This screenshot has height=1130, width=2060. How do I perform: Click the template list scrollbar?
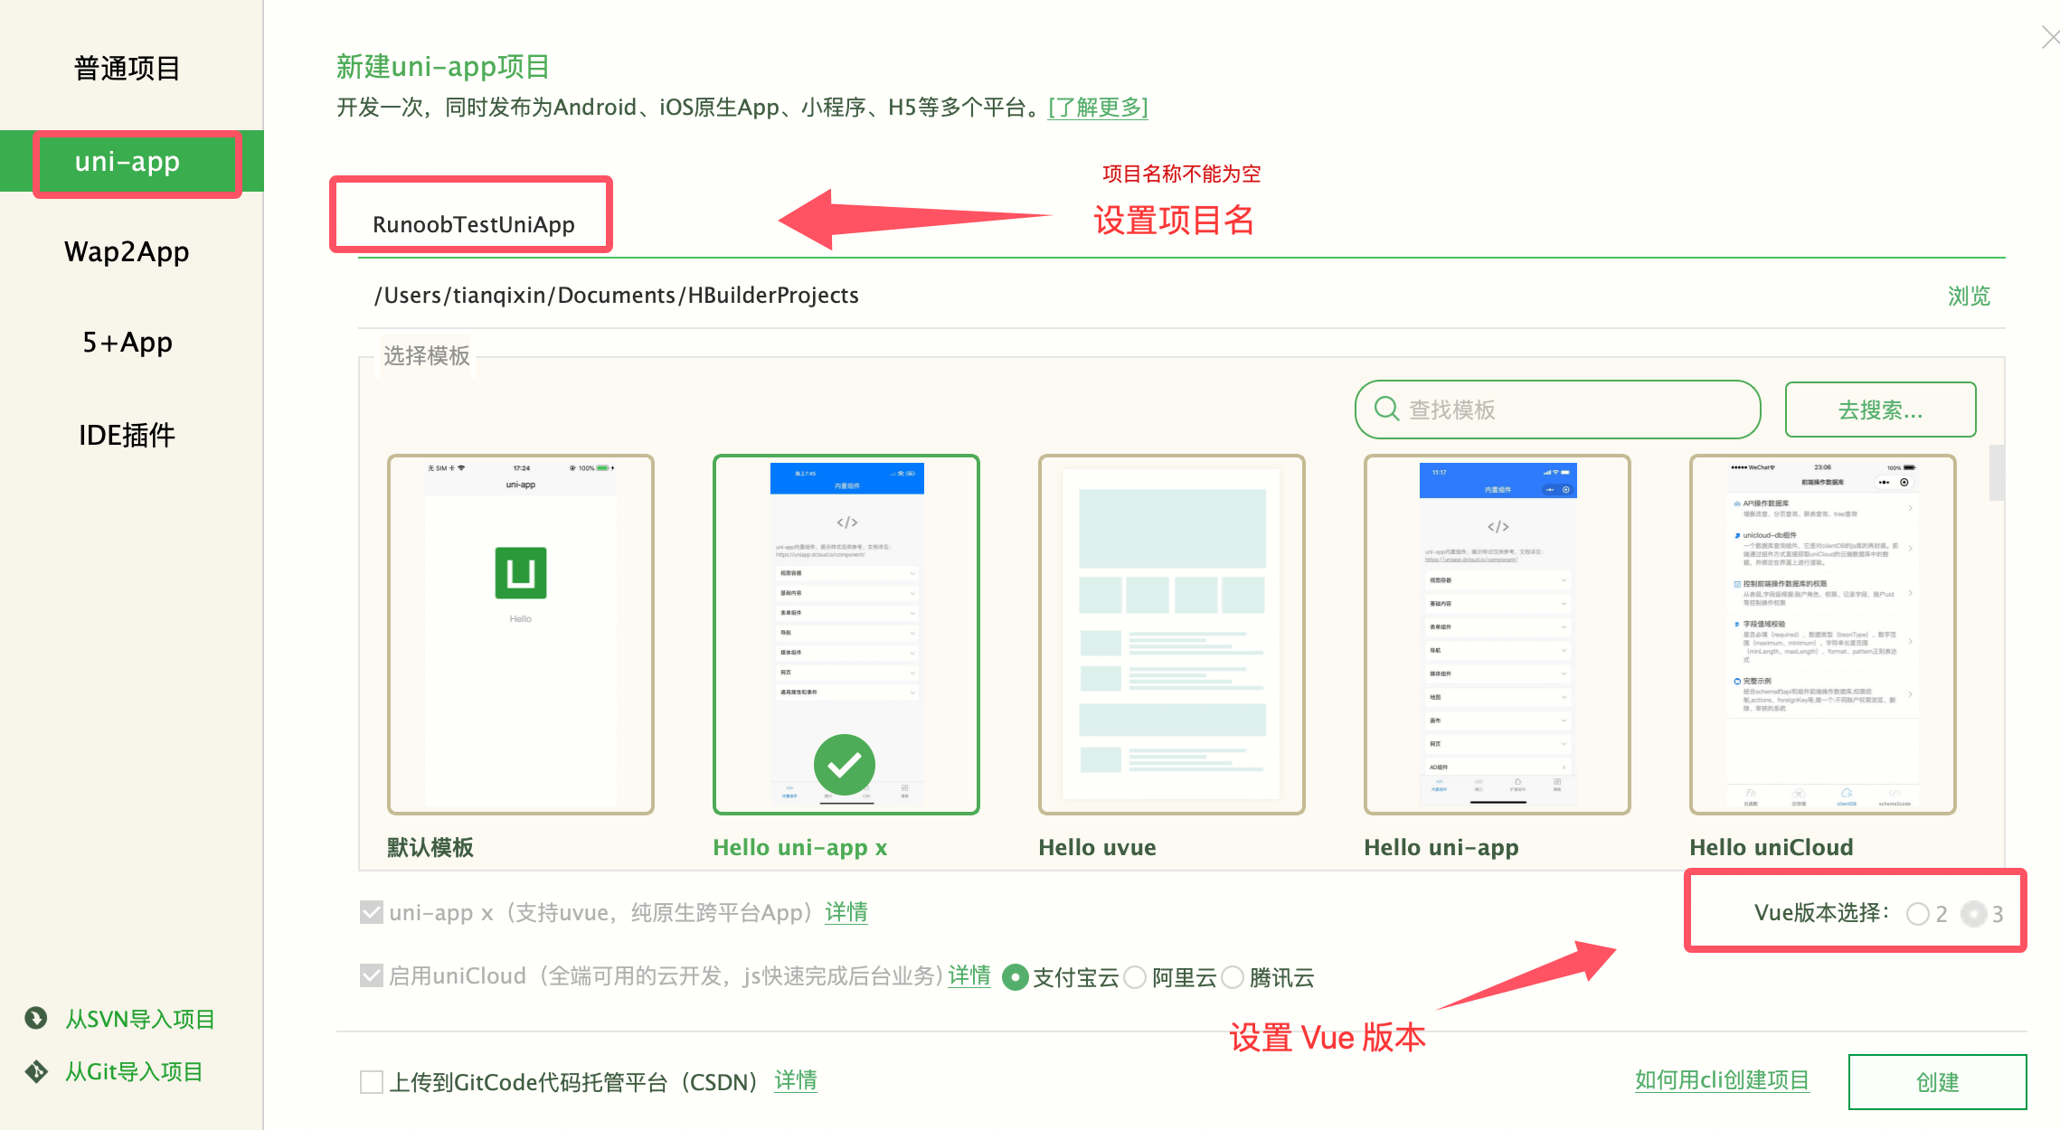pyautogui.click(x=1996, y=472)
